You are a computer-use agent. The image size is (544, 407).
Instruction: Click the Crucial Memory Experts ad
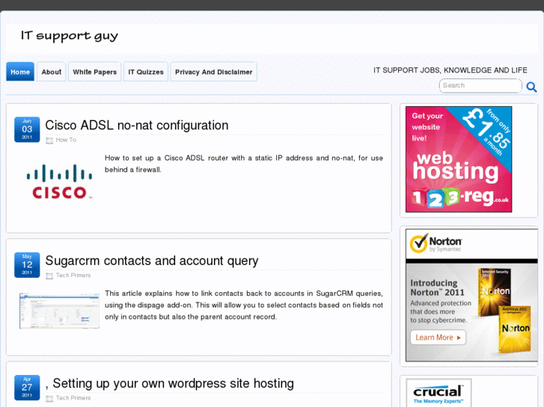(438, 393)
